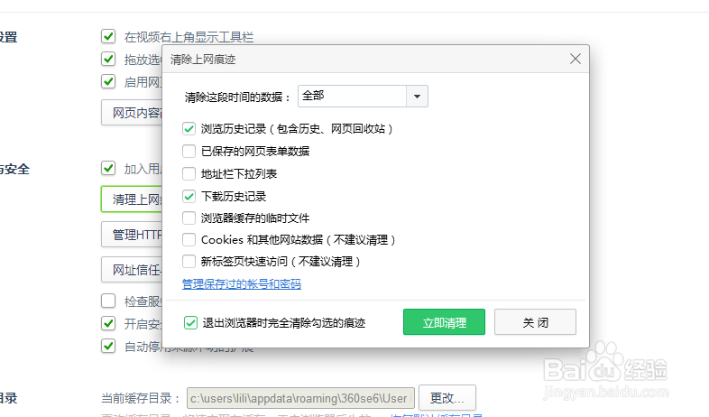Tick 浏览器缓存的临时文件 checkbox
709x417 pixels.
(189, 218)
